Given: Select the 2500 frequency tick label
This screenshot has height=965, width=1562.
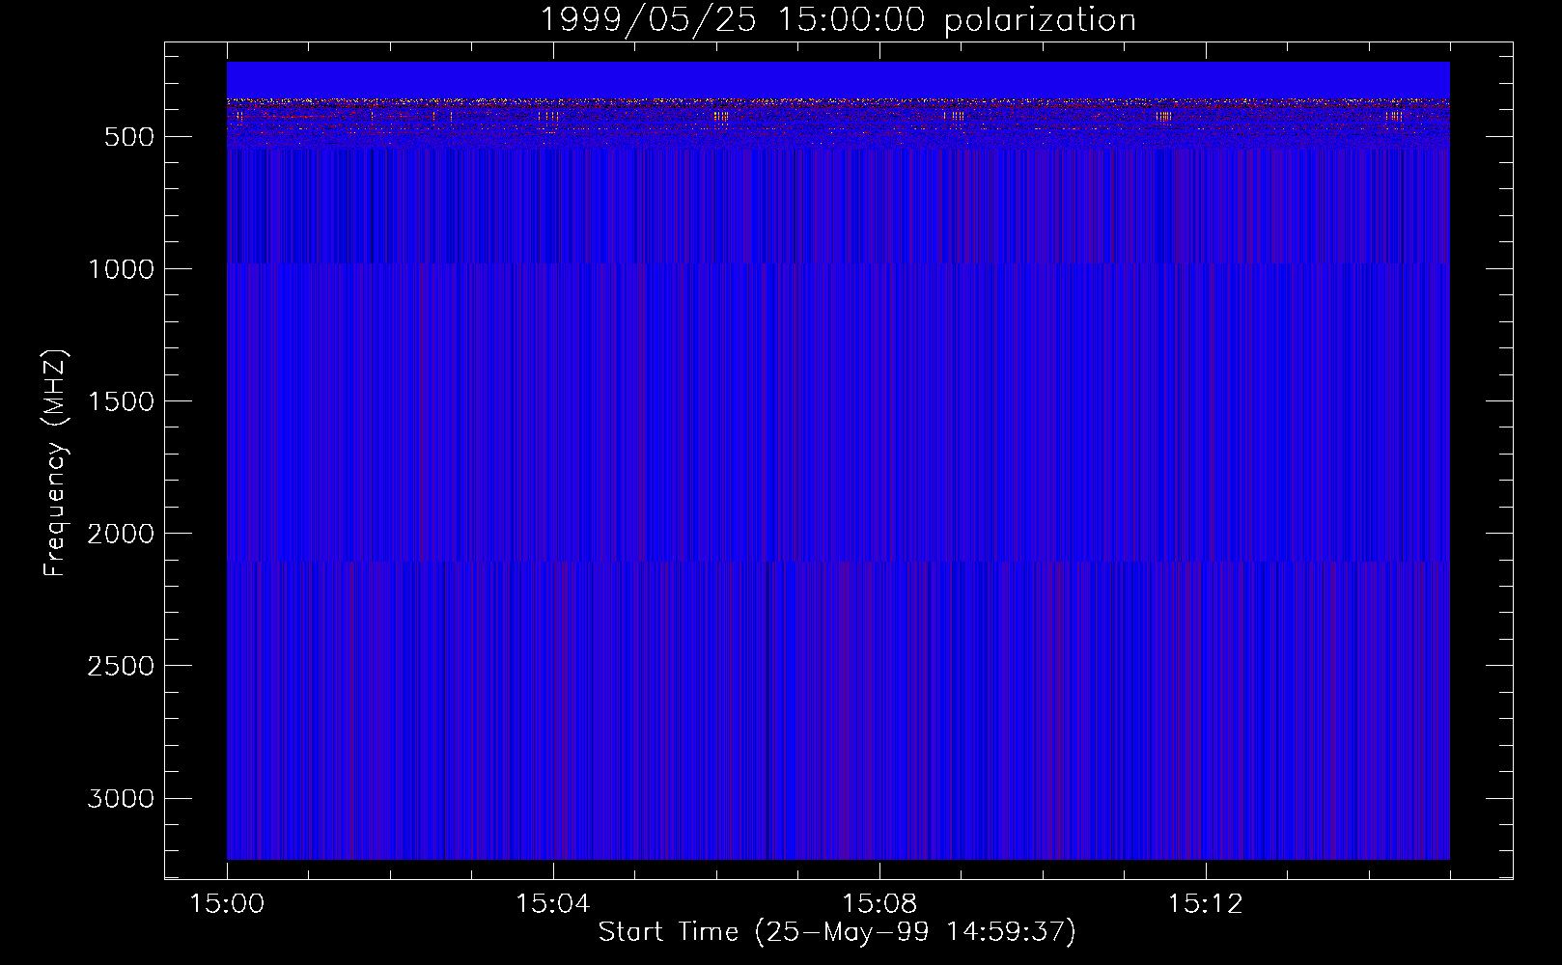Looking at the screenshot, I should 121,666.
